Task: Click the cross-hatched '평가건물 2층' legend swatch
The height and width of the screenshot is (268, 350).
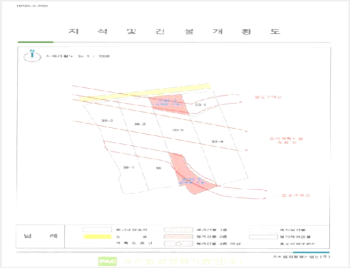Action: (x=179, y=237)
